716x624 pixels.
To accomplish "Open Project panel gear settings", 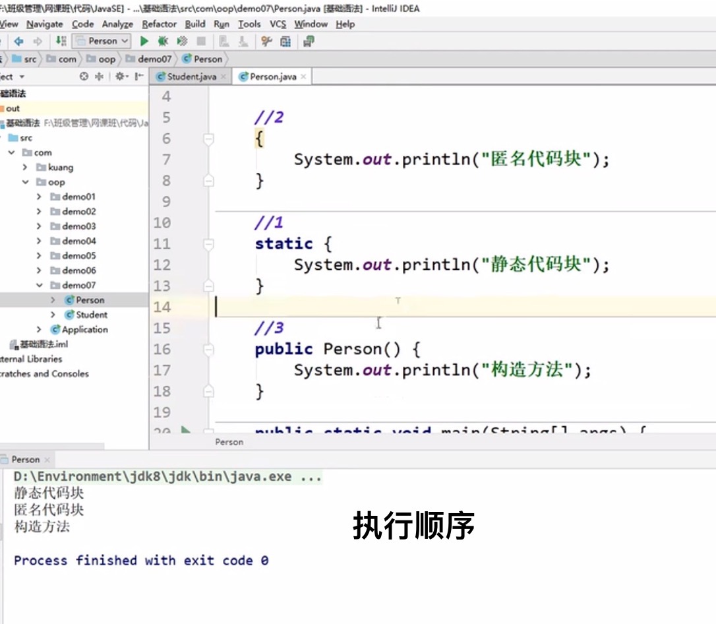I will [121, 77].
